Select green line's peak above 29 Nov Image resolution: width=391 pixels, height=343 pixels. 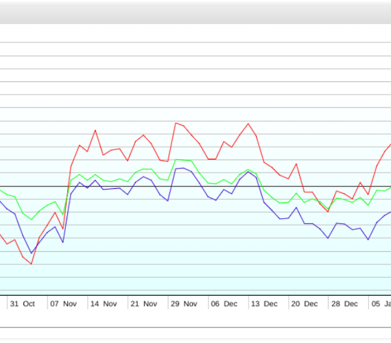[176, 159]
